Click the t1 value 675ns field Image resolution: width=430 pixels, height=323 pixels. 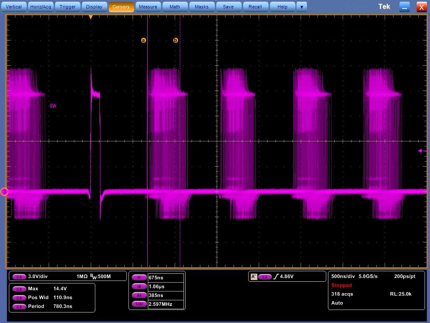[x=165, y=278]
